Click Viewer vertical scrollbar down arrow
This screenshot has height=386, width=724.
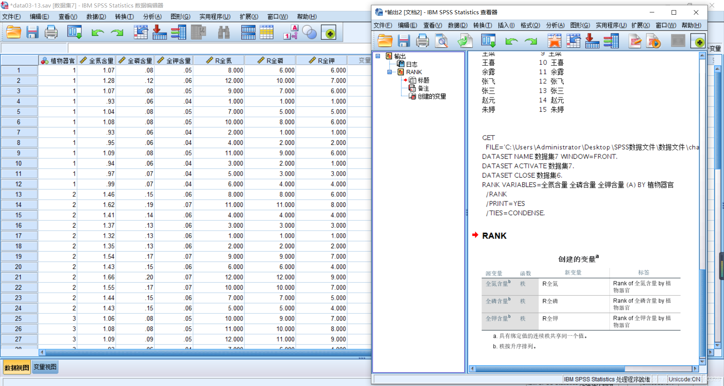(x=702, y=362)
